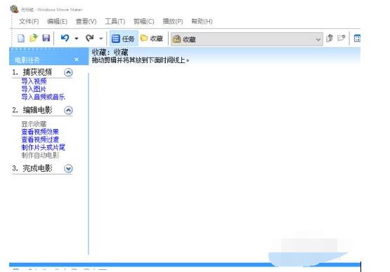Open the 工具(T) menu
This screenshot has width=390, height=272.
[x=115, y=22]
